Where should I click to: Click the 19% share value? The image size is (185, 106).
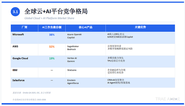[52, 58]
